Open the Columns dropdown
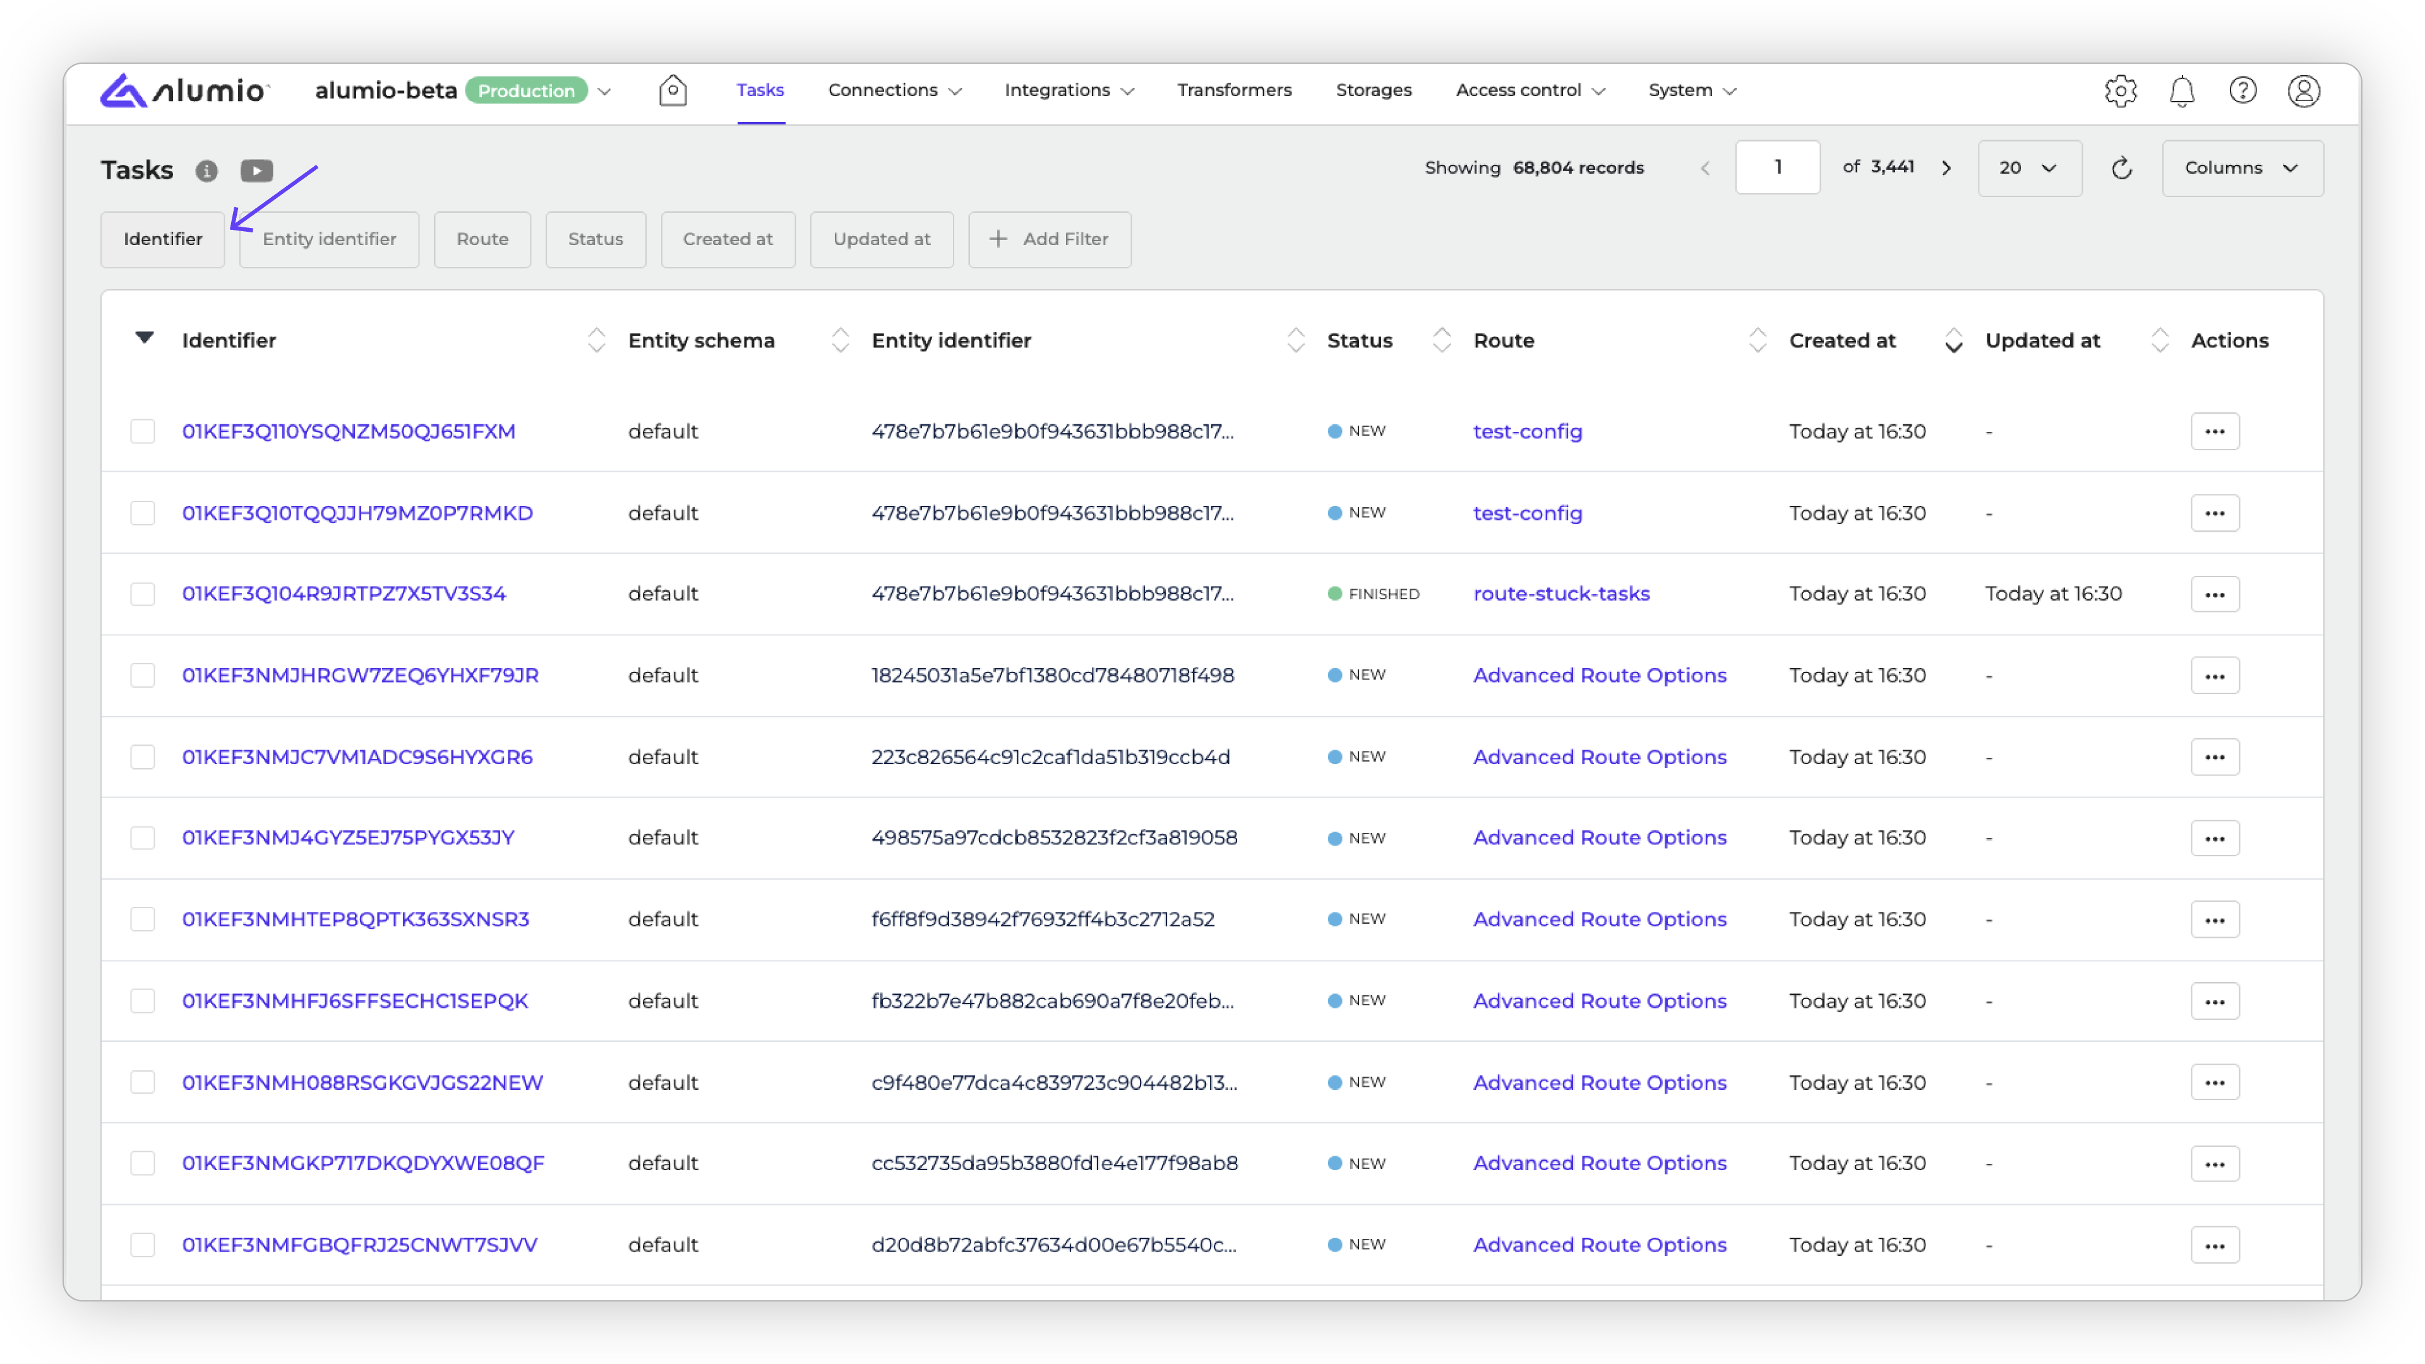 [2241, 169]
